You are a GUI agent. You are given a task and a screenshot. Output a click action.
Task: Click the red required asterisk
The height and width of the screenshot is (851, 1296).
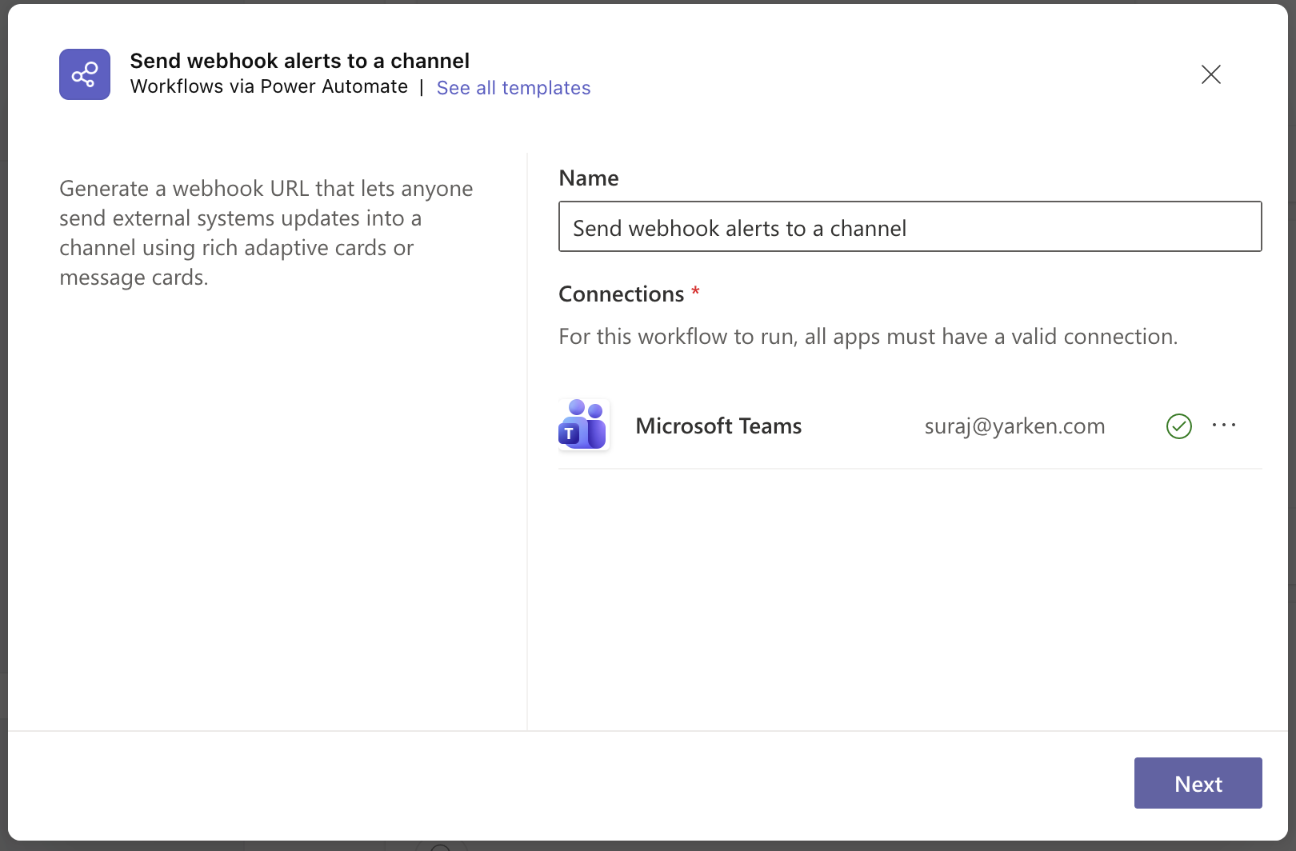tap(695, 291)
